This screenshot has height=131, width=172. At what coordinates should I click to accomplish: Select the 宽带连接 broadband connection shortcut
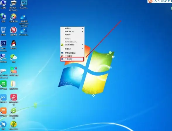[x=3, y=58]
